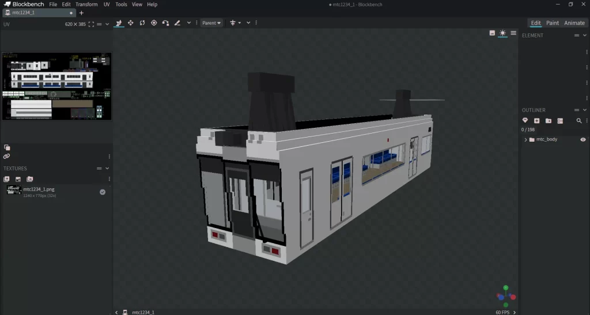Expand the mtc_body group in Outliner
Viewport: 590px width, 315px height.
coord(525,140)
